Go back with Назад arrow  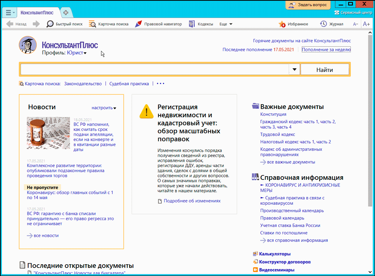(16, 24)
